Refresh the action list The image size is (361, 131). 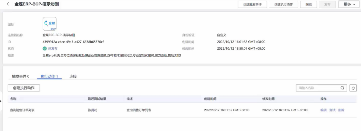point(353,88)
